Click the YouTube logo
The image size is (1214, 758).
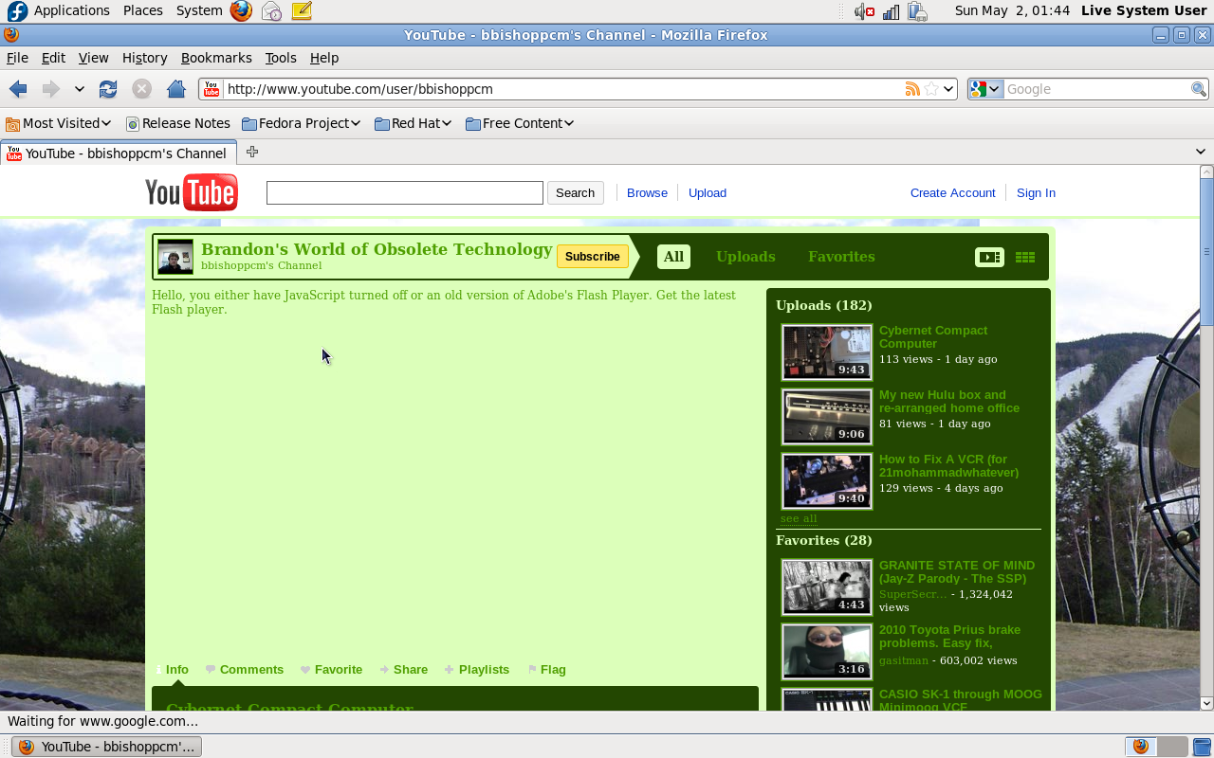point(192,192)
